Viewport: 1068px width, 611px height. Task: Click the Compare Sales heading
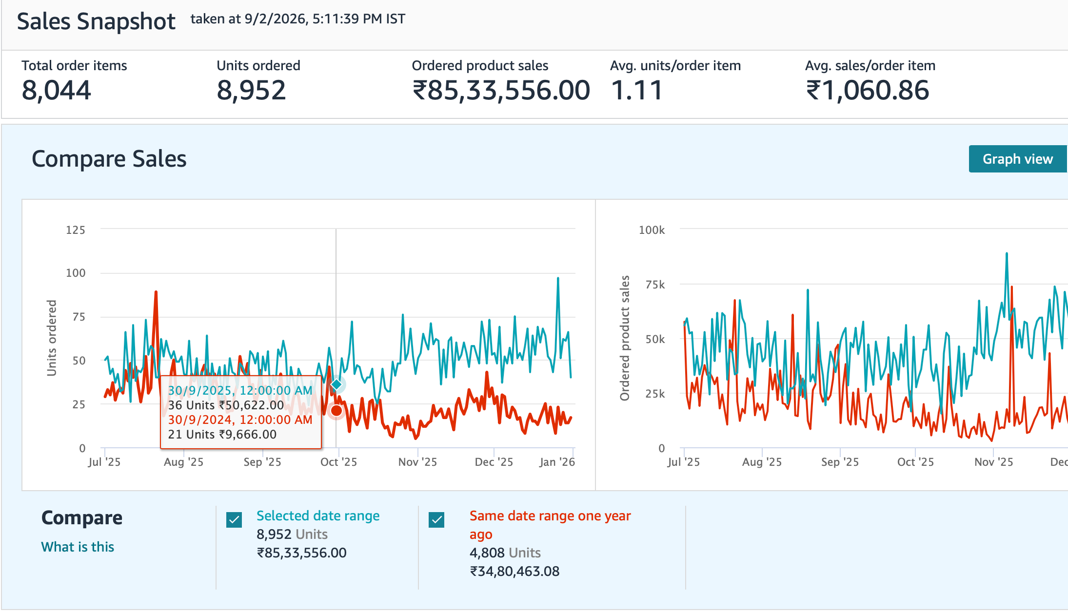coord(109,159)
